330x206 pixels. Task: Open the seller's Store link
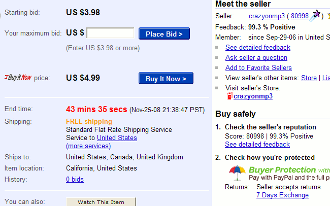(x=309, y=78)
